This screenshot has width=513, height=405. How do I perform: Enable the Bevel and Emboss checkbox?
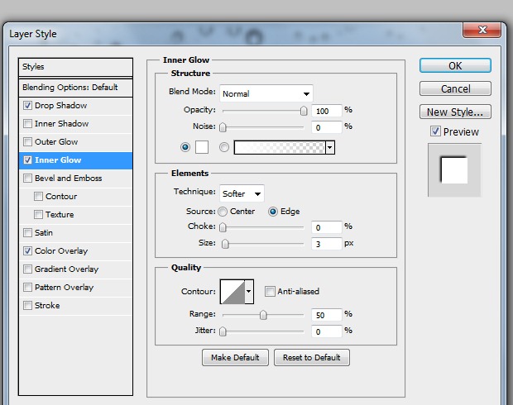(x=27, y=179)
